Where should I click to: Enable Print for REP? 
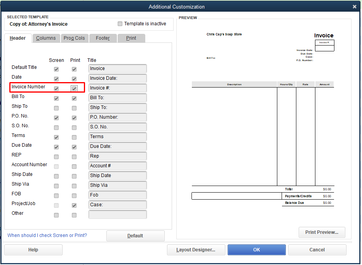click(74, 156)
